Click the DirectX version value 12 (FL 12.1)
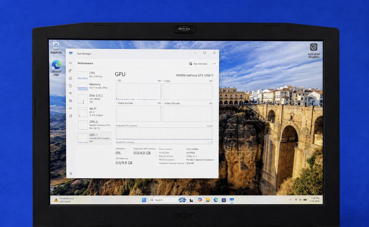The height and width of the screenshot is (227, 369). [192, 156]
